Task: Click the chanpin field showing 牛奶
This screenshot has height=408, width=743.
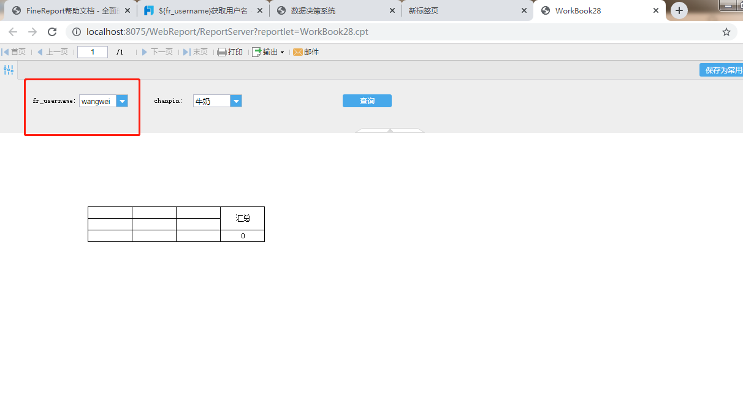Action: 212,101
